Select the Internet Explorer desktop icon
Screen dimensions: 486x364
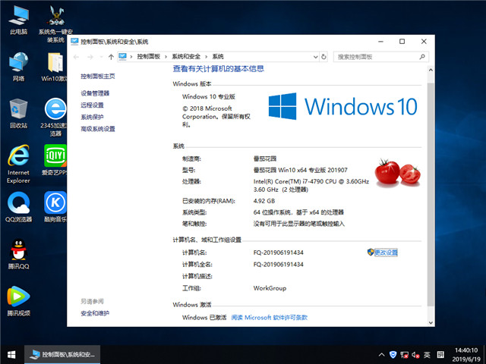pos(18,164)
